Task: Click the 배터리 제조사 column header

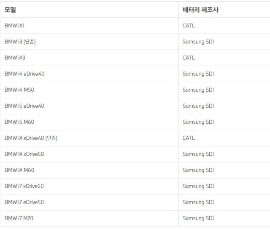Action: (200, 10)
